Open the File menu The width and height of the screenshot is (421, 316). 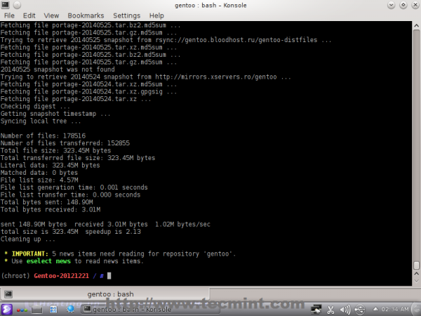9,15
